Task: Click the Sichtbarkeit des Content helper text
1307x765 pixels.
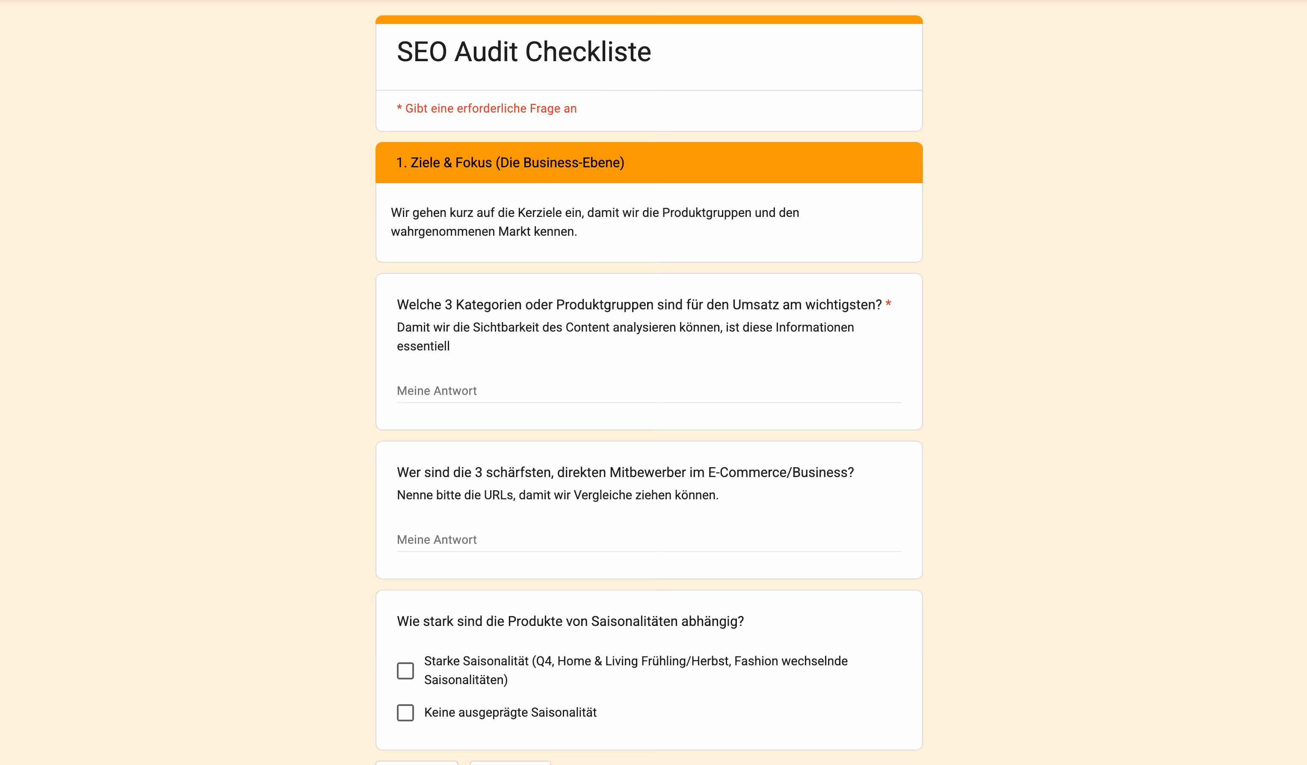Action: (625, 337)
